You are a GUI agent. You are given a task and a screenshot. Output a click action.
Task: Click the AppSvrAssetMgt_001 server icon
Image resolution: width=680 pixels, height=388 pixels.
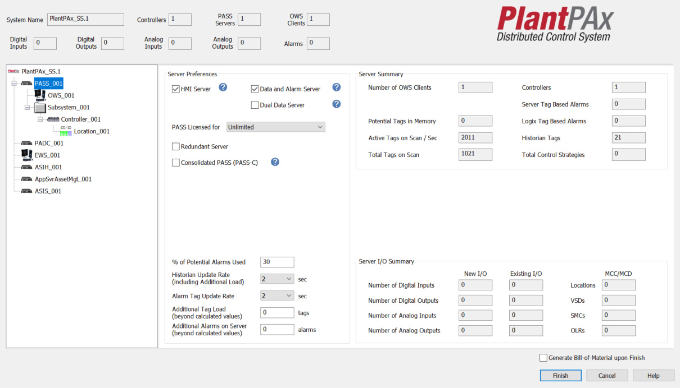pyautogui.click(x=26, y=179)
